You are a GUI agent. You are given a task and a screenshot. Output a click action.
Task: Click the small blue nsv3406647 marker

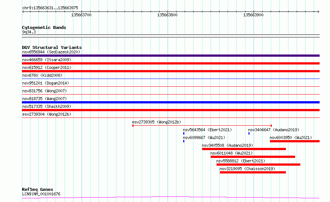249,133
